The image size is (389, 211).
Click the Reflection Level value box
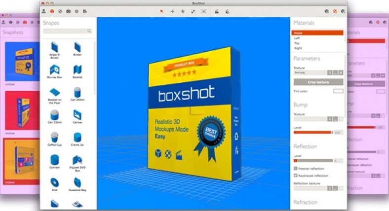click(x=338, y=161)
